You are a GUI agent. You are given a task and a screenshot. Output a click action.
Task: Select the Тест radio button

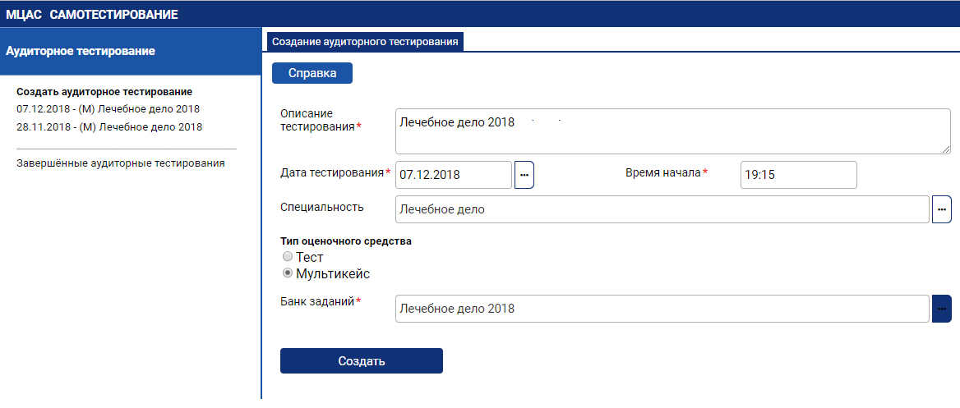coord(287,258)
